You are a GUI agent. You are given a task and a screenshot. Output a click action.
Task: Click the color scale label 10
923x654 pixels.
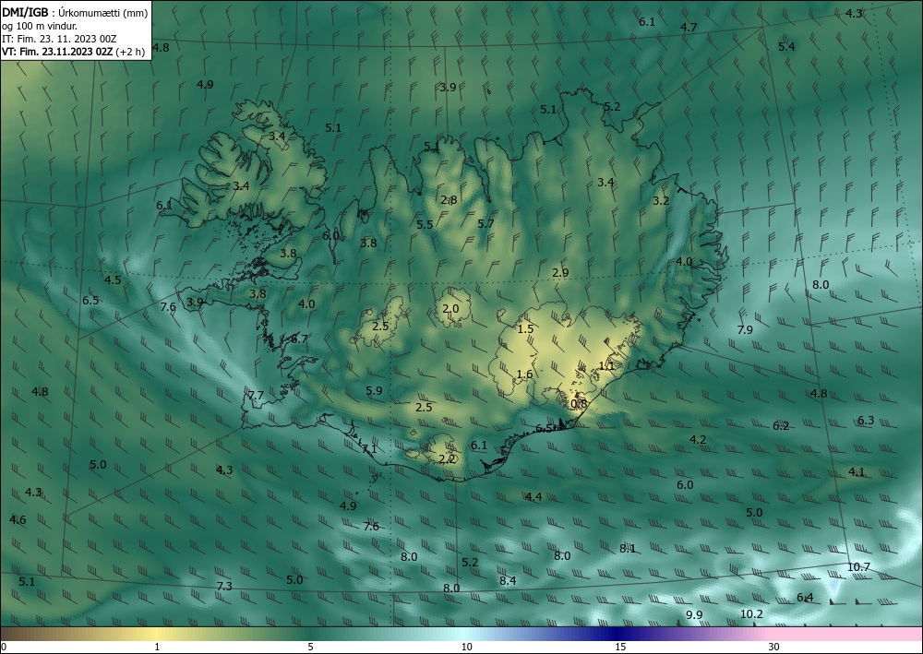click(x=467, y=648)
